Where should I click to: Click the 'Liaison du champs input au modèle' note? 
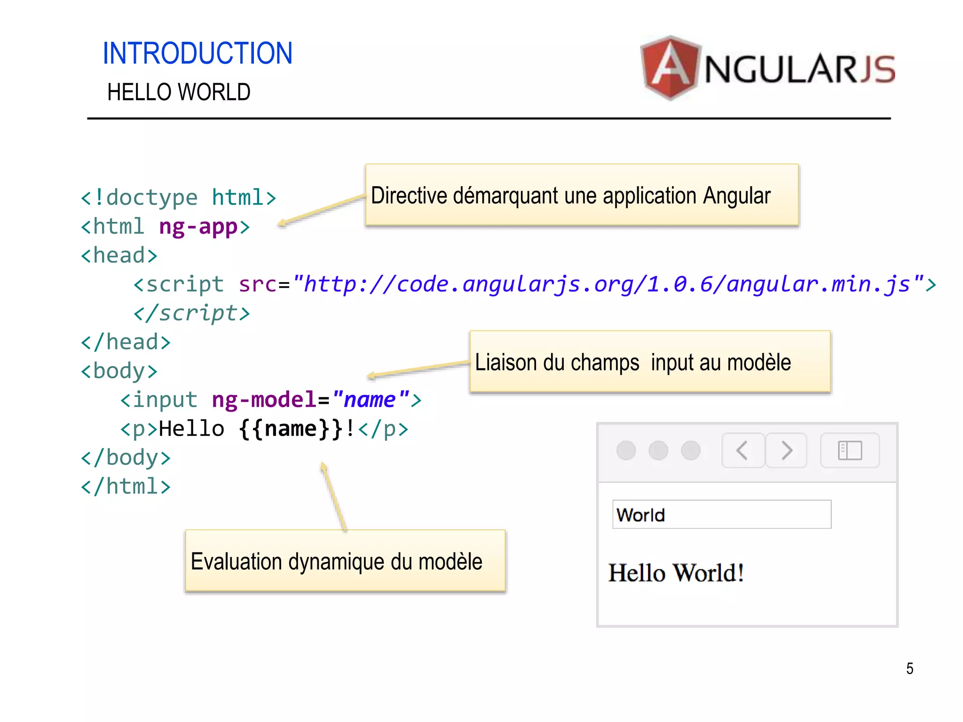tap(650, 361)
